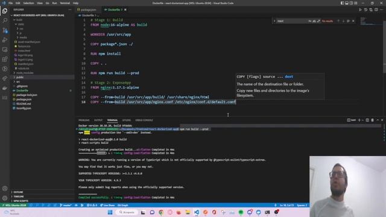Close the find widget
The image size is (386, 217).
click(x=353, y=21)
